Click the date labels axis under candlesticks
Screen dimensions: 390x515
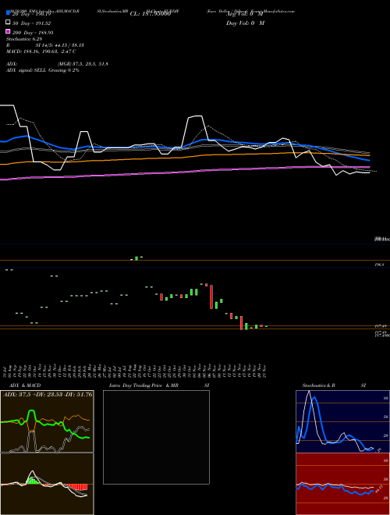pyautogui.click(x=135, y=371)
